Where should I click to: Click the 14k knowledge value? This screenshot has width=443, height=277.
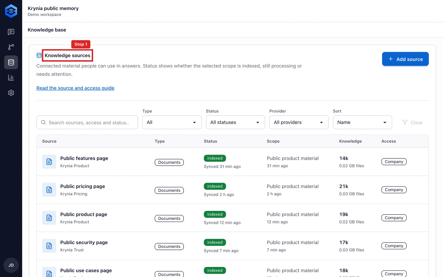[x=344, y=158]
